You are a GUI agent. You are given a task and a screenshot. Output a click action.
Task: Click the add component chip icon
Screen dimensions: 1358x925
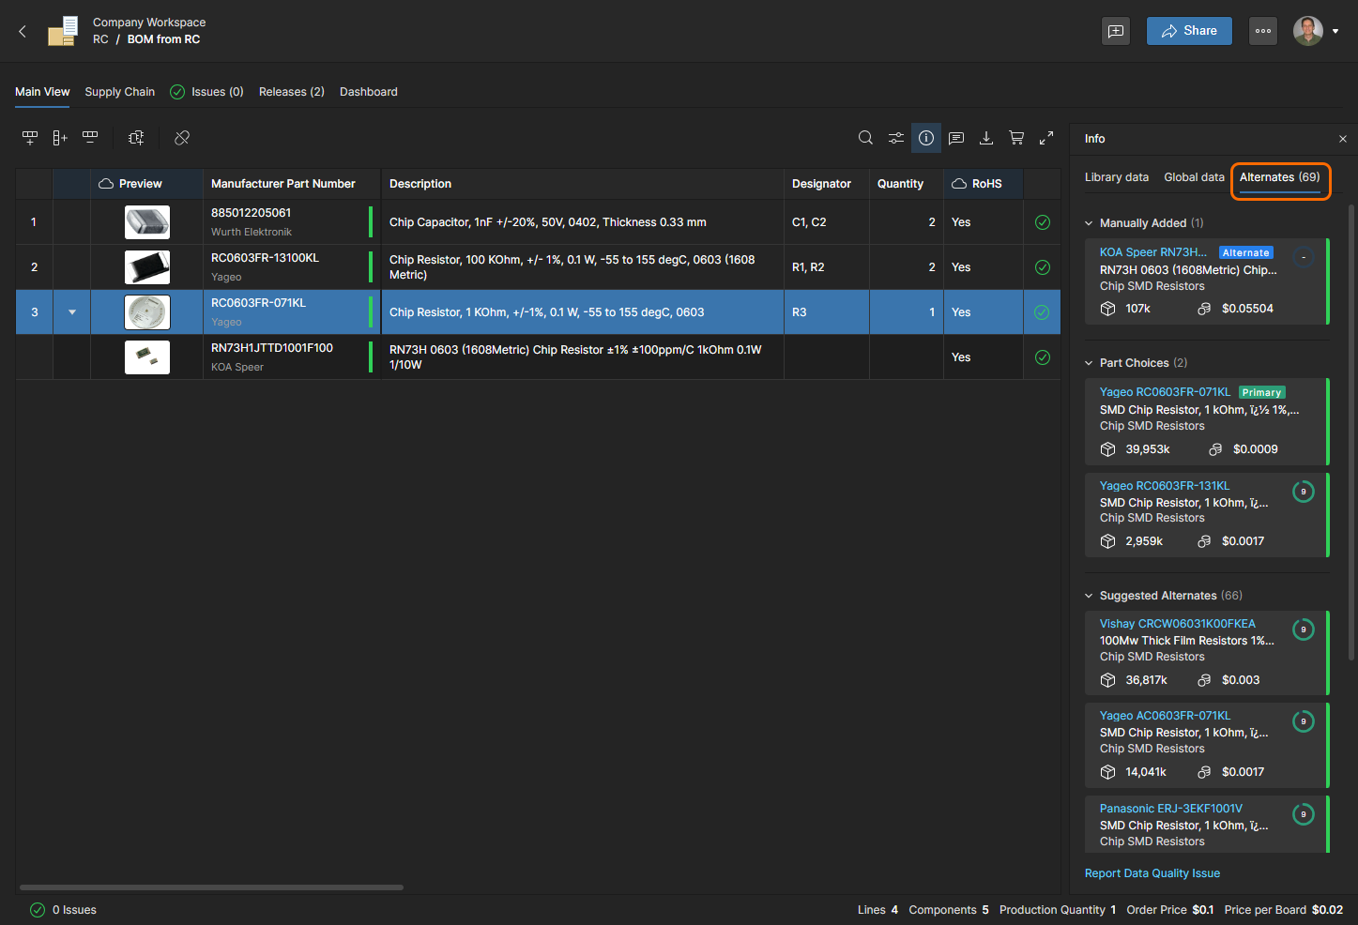pyautogui.click(x=136, y=138)
